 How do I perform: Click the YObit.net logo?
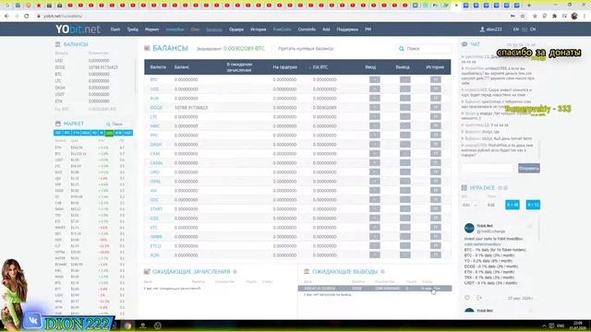pyautogui.click(x=78, y=29)
